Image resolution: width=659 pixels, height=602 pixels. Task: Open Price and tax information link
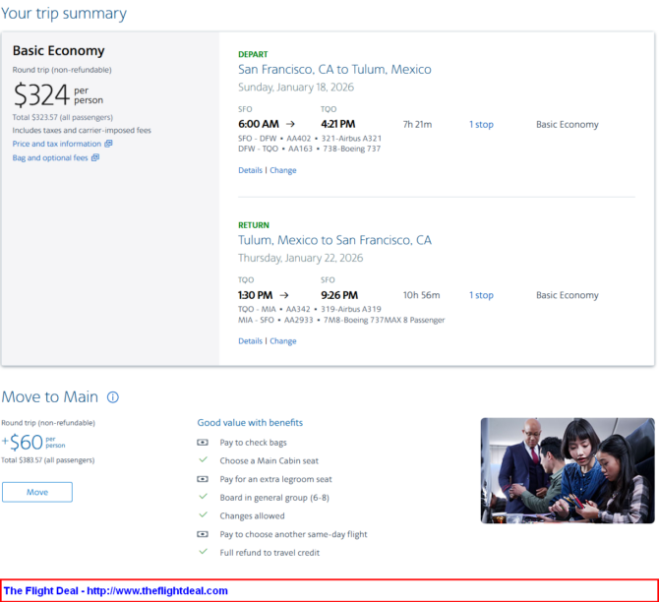[56, 144]
